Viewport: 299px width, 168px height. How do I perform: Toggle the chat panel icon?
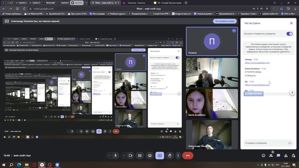tap(278, 155)
